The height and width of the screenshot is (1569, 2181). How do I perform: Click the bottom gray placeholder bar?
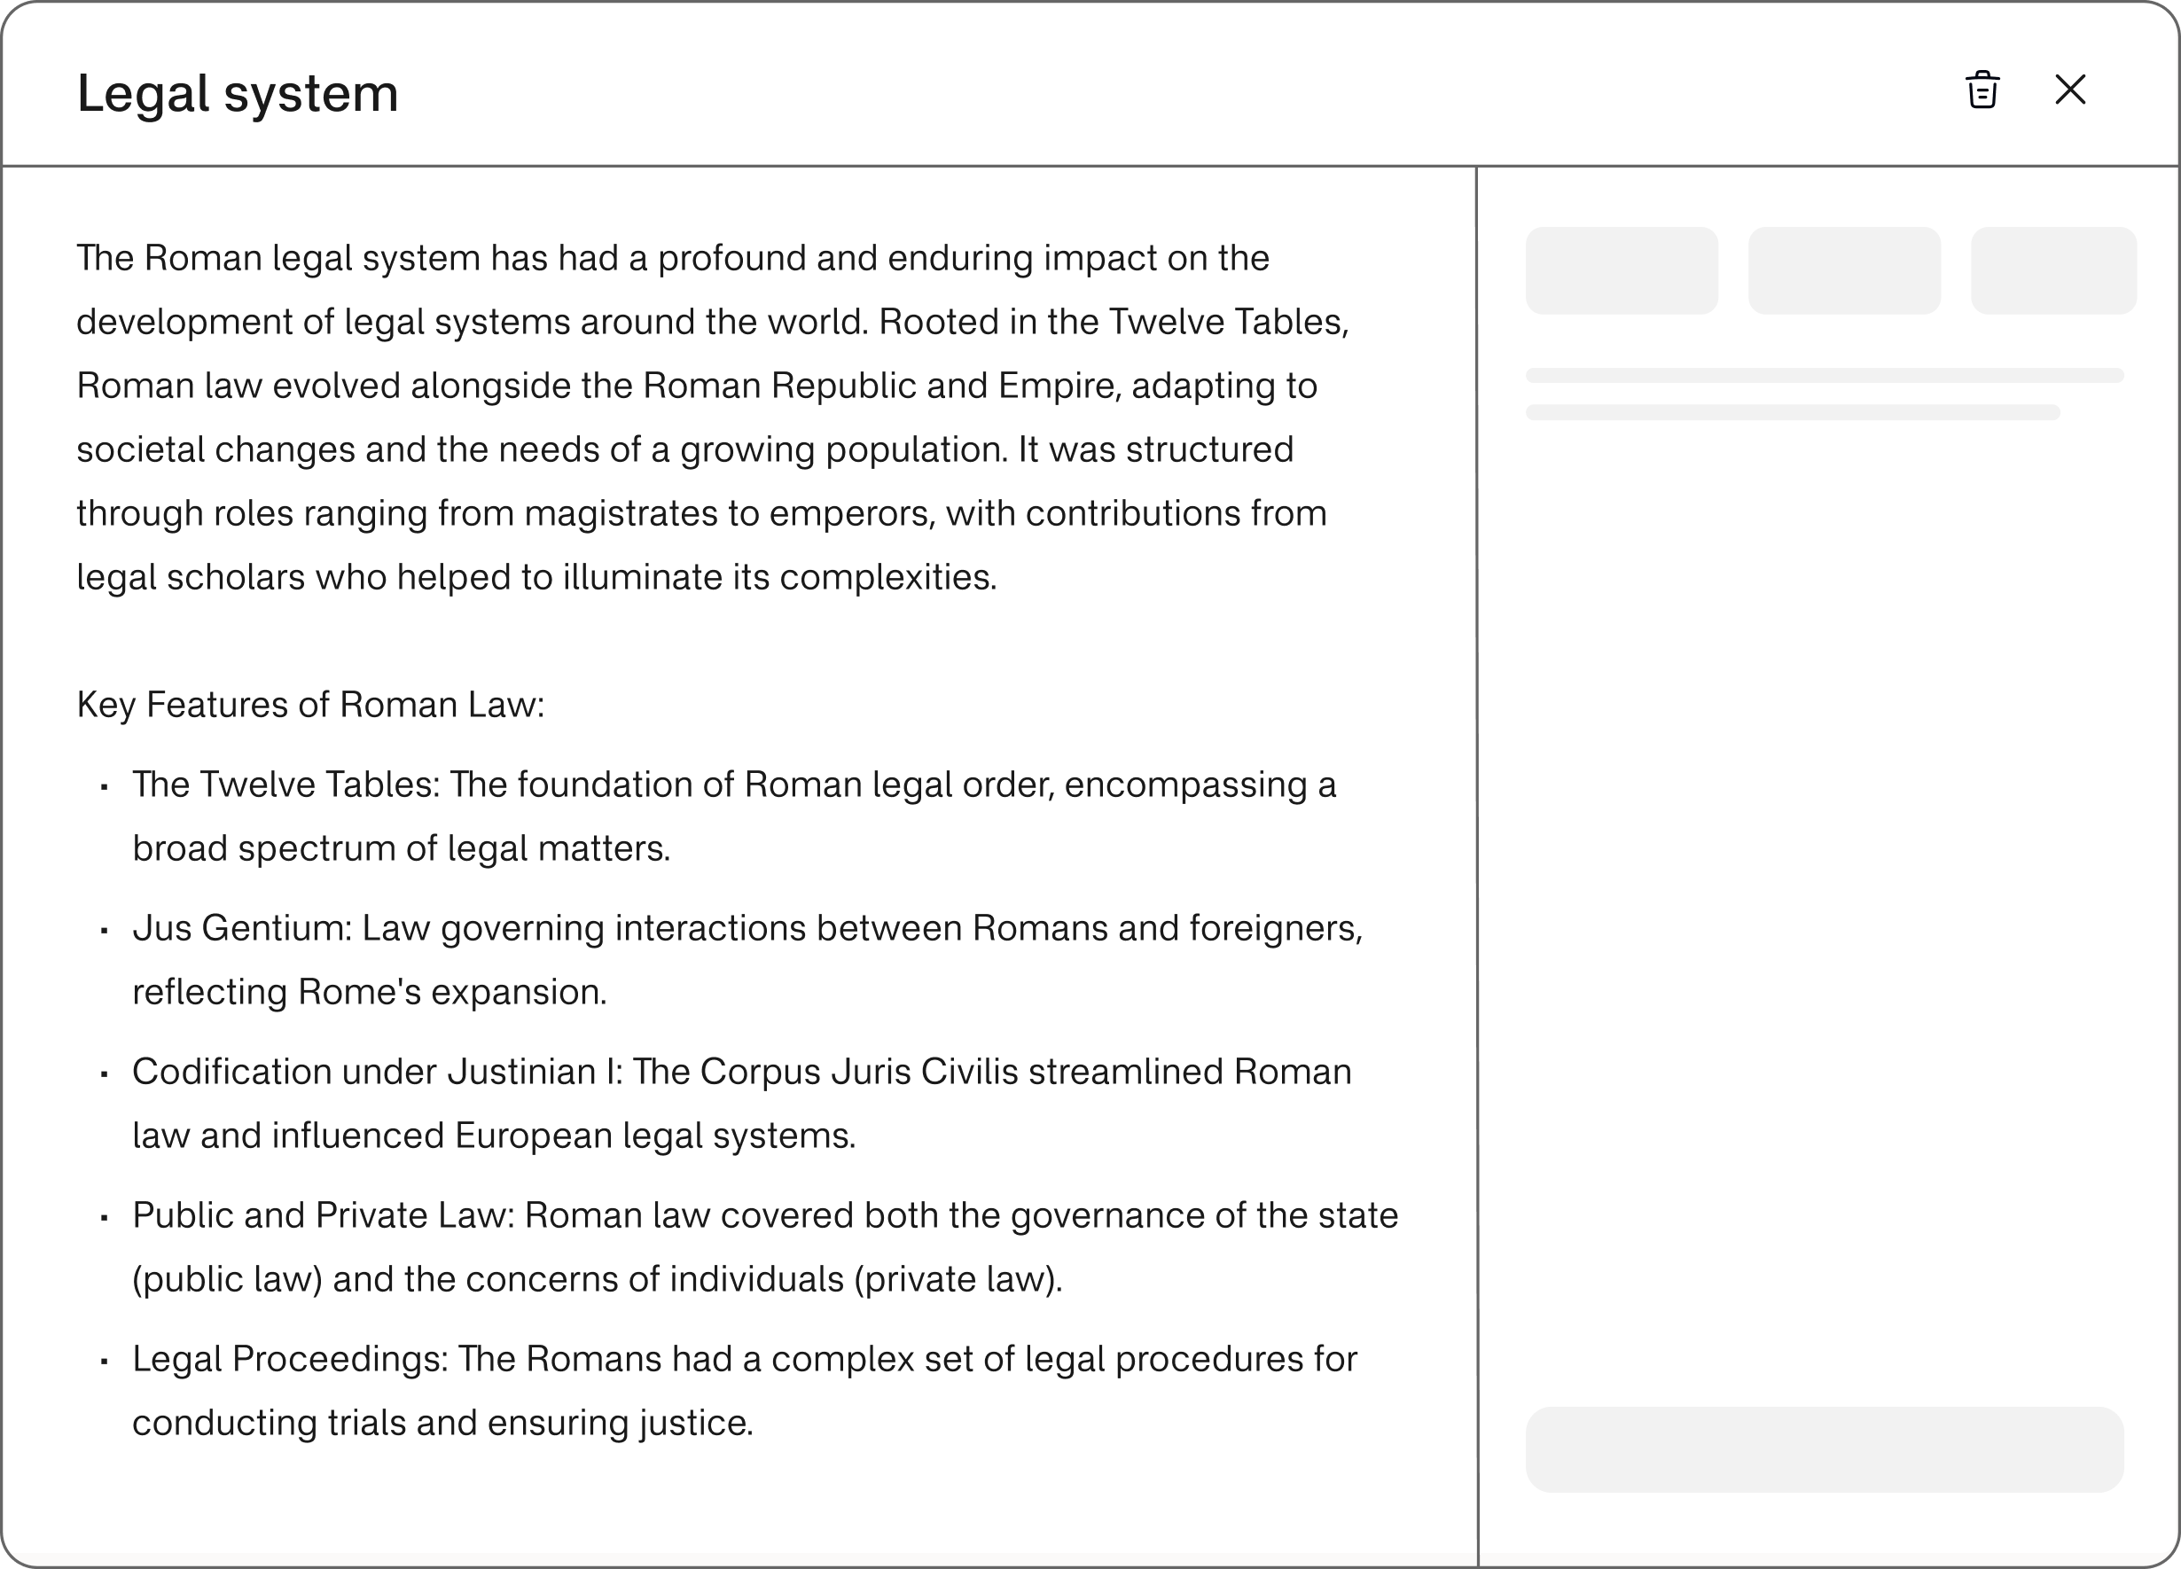coord(1825,1448)
